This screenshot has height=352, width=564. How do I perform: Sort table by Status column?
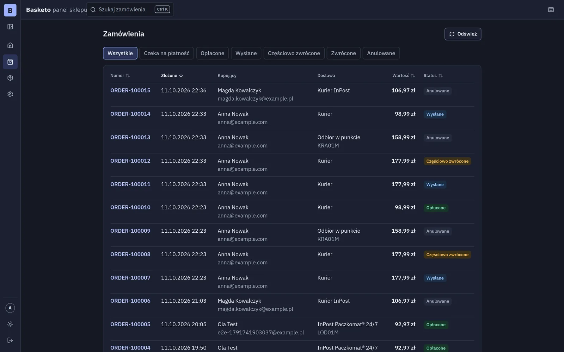(433, 76)
